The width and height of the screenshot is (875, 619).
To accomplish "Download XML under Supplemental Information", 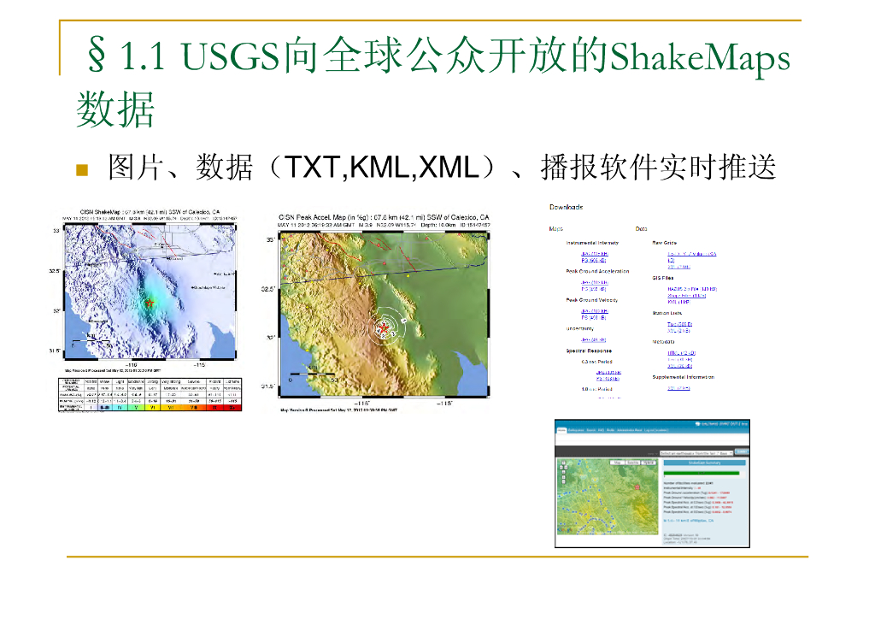I will [678, 388].
